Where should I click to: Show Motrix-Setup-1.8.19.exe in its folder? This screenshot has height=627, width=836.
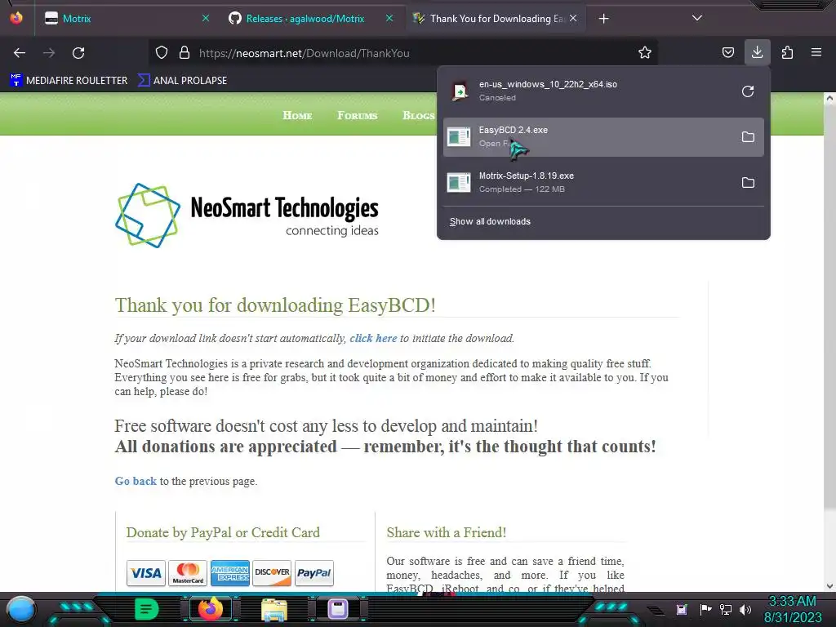coord(748,182)
